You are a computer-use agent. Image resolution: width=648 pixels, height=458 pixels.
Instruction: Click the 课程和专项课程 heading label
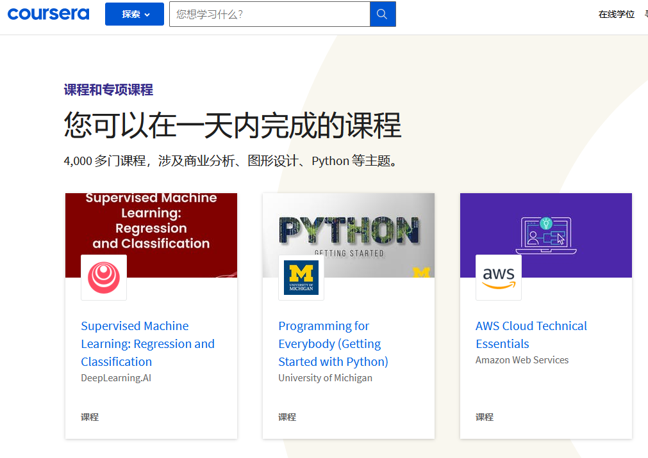pos(108,90)
